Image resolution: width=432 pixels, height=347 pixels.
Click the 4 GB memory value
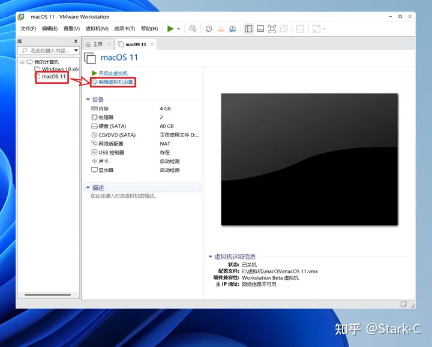[x=166, y=108]
